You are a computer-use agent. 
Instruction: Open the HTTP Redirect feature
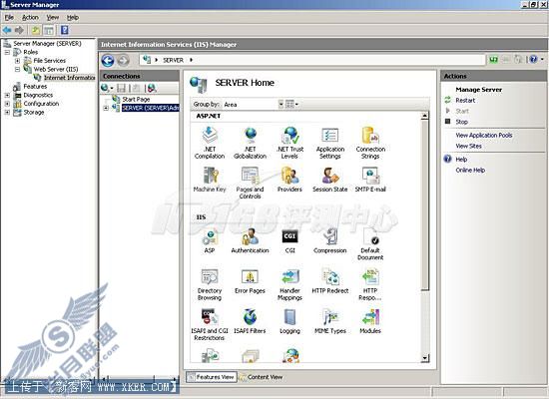click(330, 281)
